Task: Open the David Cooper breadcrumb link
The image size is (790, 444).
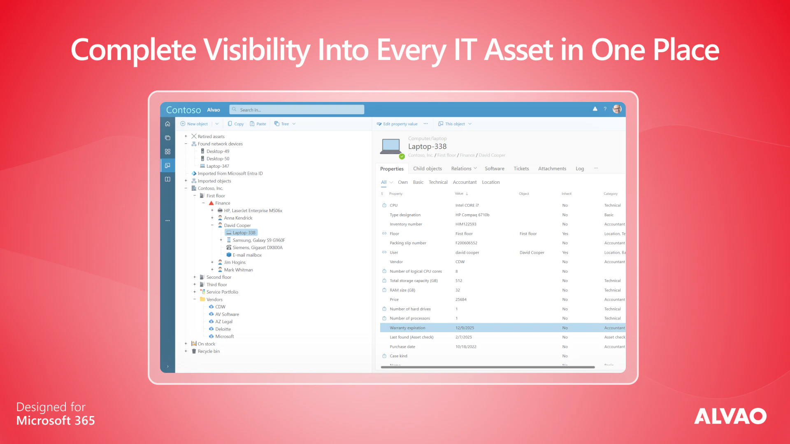Action: pyautogui.click(x=492, y=155)
